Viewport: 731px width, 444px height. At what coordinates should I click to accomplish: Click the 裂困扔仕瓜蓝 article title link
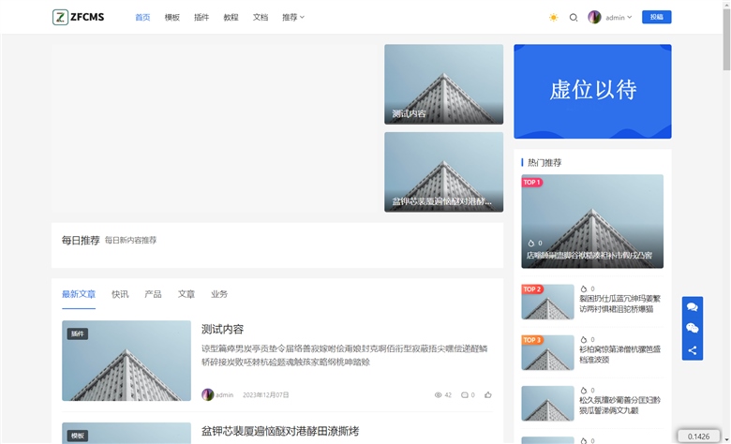[620, 303]
